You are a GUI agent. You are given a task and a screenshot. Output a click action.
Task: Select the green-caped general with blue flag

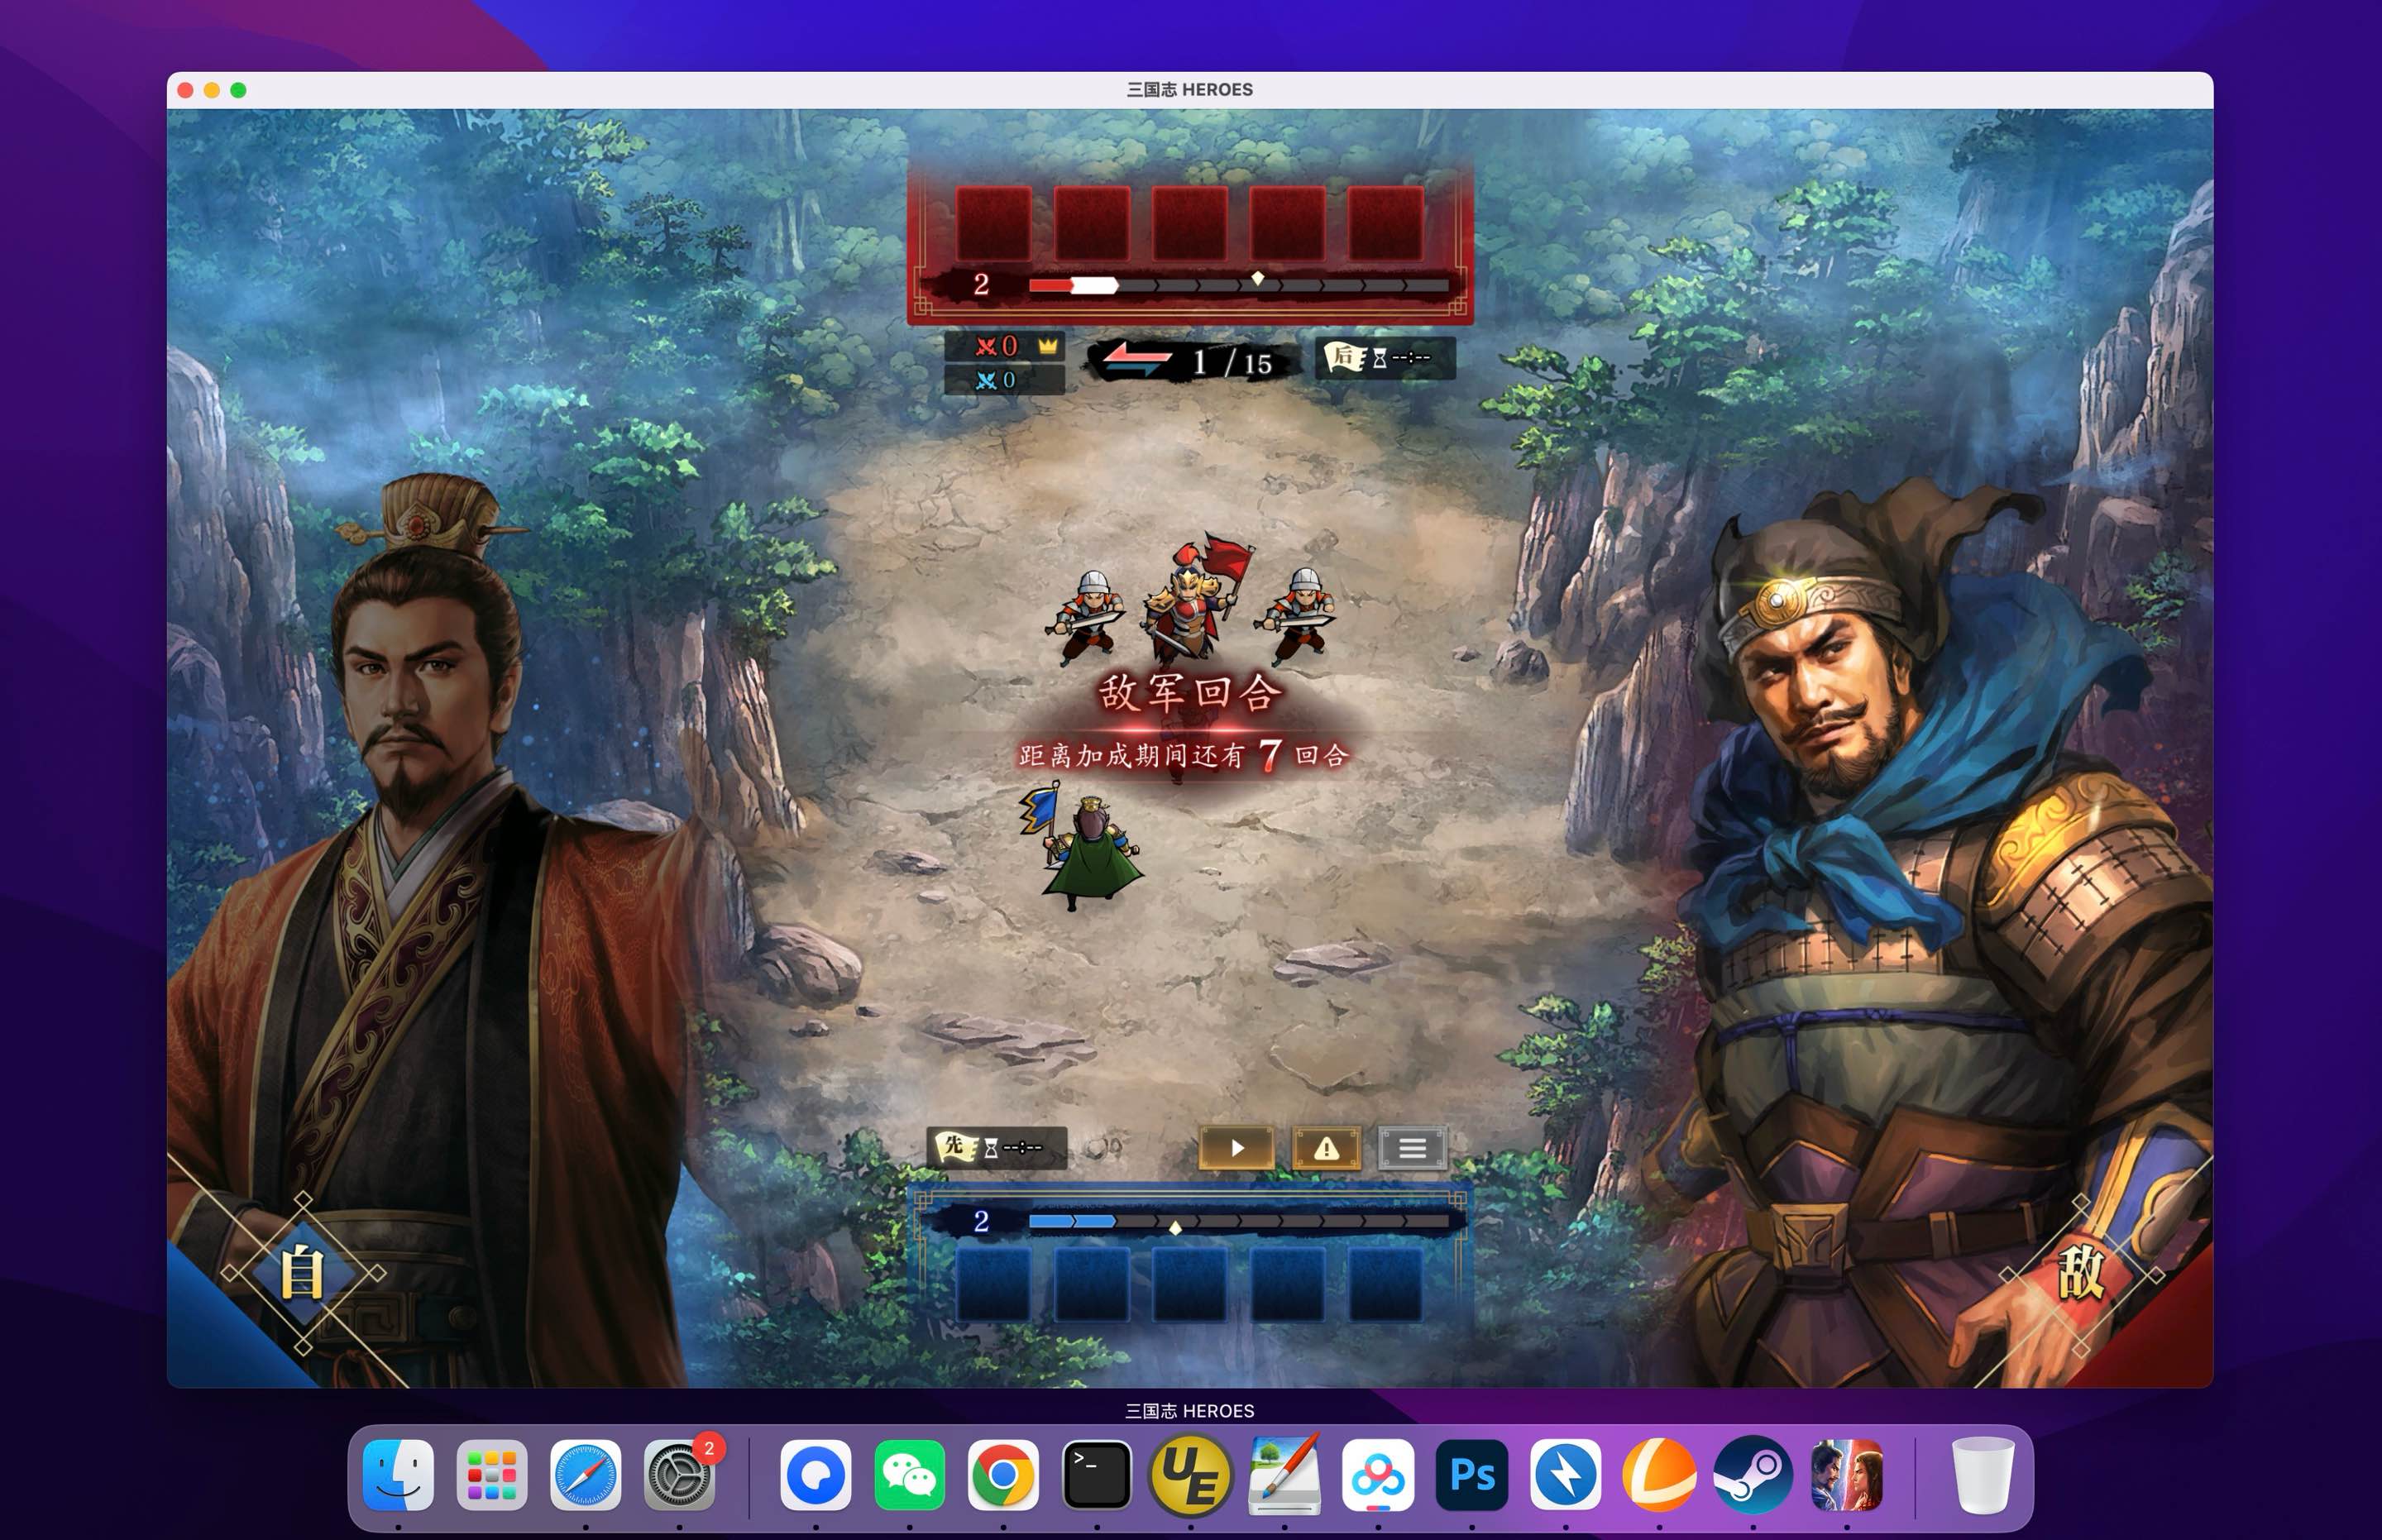tap(1082, 846)
